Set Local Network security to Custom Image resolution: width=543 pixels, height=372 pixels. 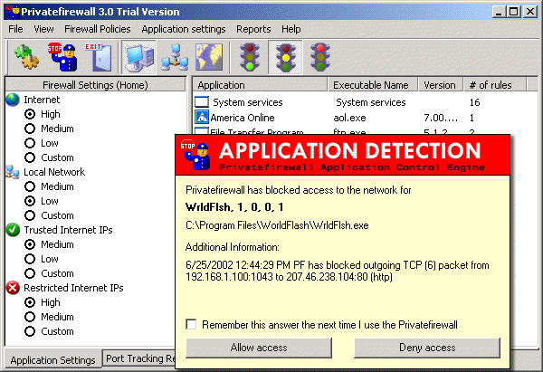[x=30, y=215]
